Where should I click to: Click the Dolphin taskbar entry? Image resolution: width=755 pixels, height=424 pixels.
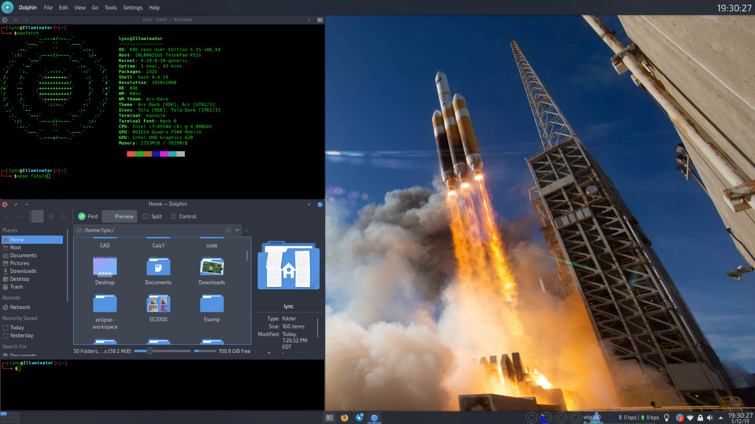(x=374, y=417)
